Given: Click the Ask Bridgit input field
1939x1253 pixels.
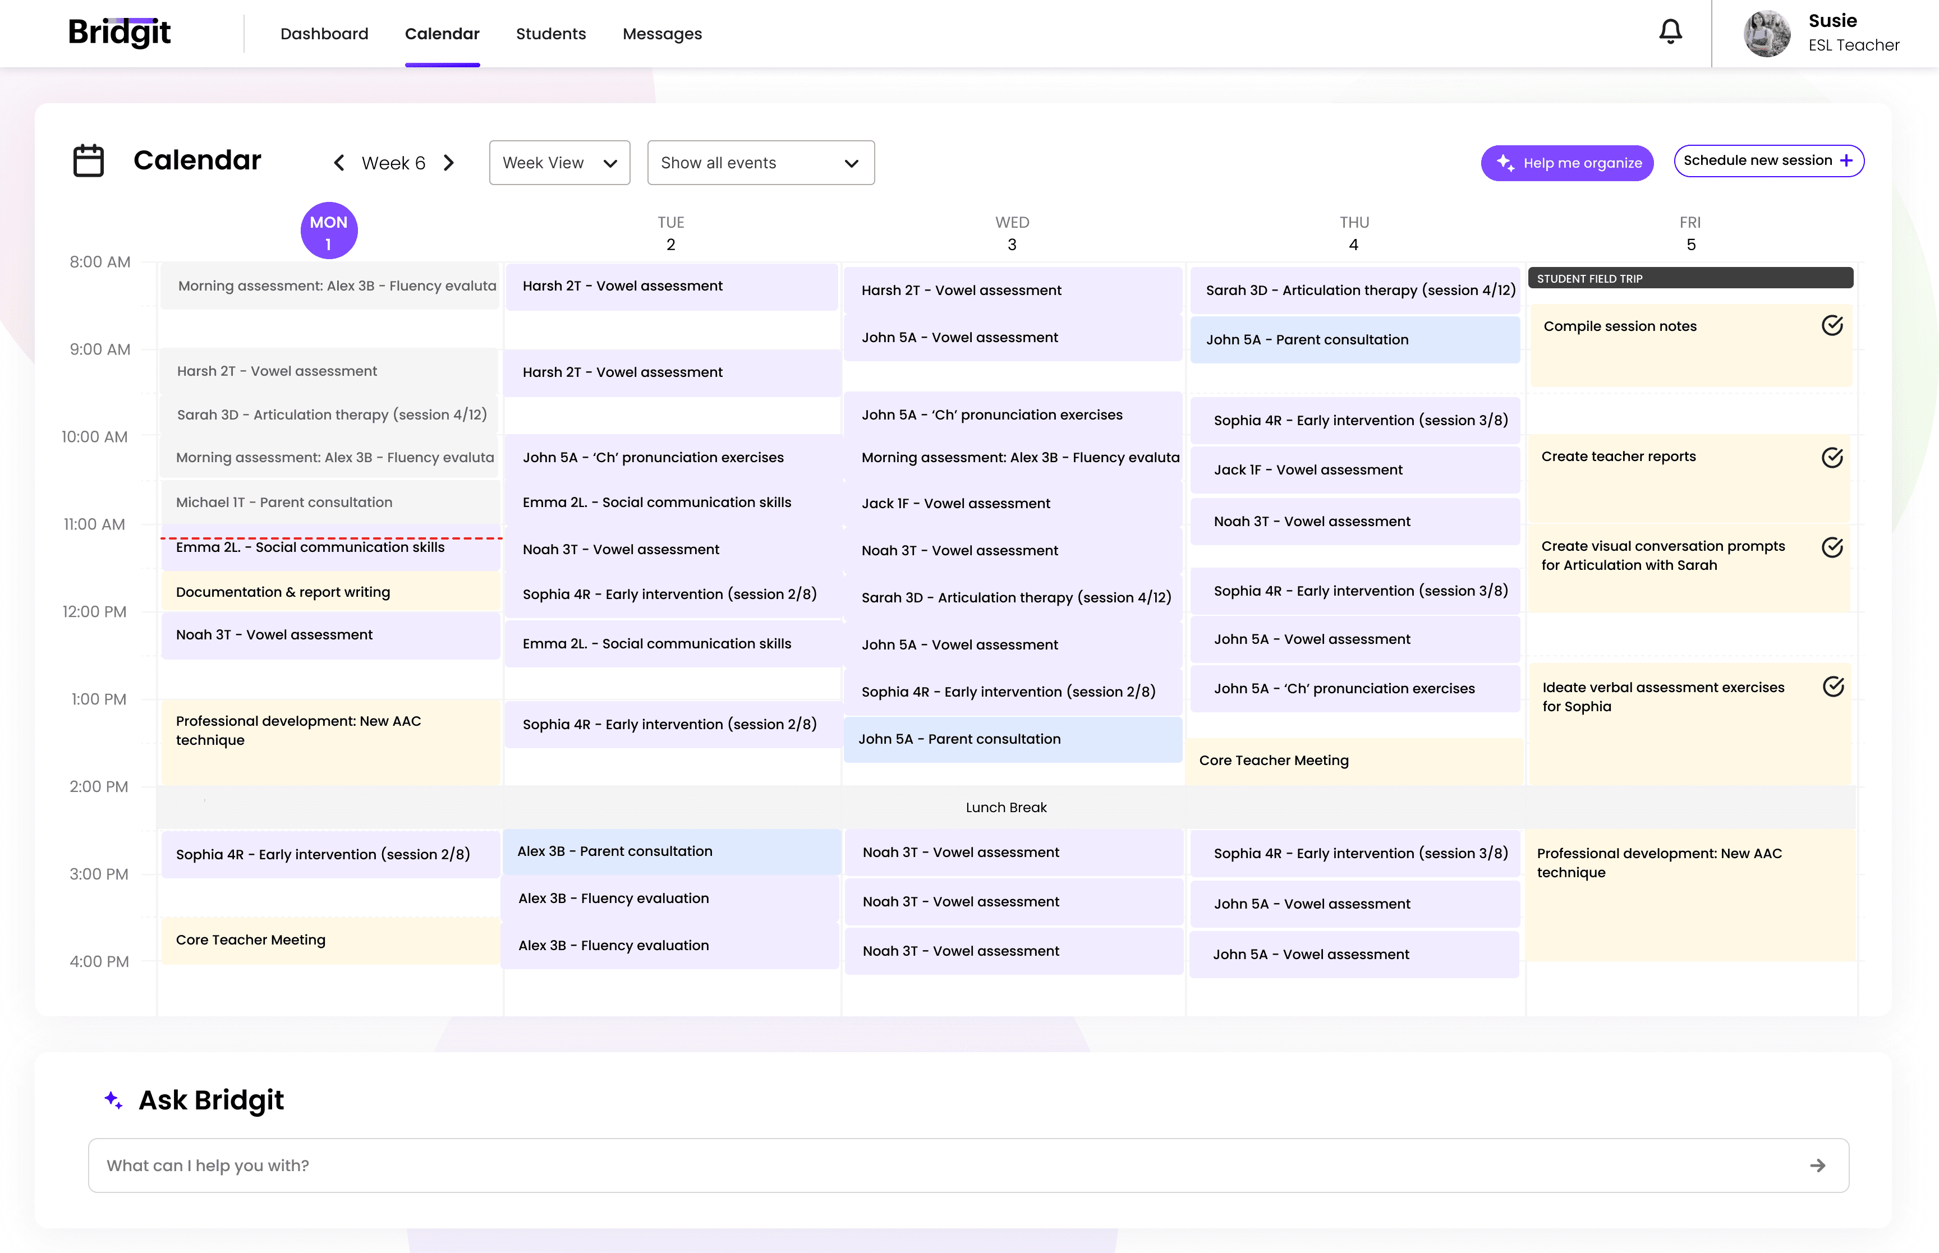Looking at the screenshot, I should pos(968,1165).
